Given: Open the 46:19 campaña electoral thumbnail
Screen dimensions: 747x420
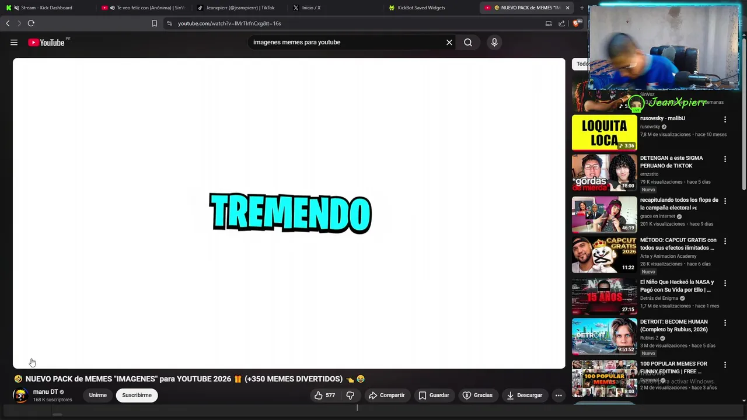Looking at the screenshot, I should tap(604, 215).
